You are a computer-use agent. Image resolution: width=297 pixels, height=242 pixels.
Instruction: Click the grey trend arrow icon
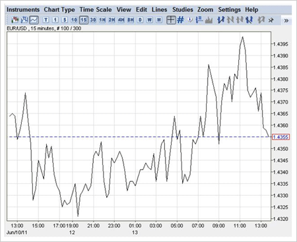coord(261,20)
